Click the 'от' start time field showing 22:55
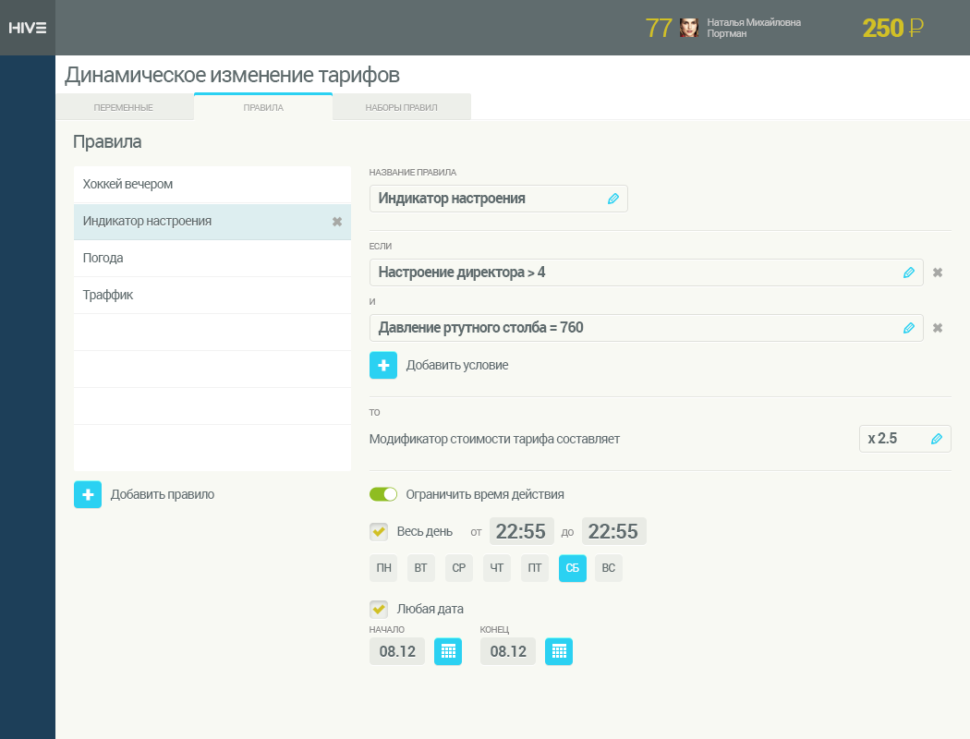Screen dimensions: 970x739 [521, 531]
